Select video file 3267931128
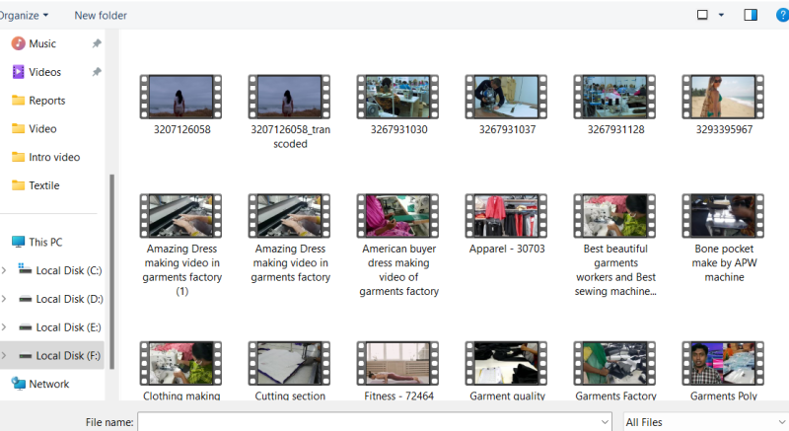 tap(615, 106)
